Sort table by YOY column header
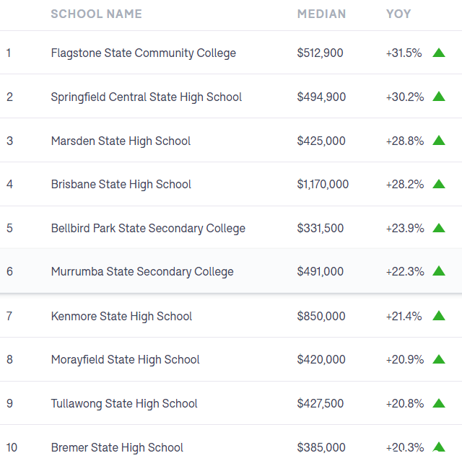462x466 pixels. pyautogui.click(x=398, y=14)
